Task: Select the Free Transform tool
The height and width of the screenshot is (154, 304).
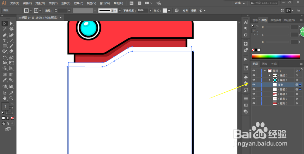Action: pos(12,63)
